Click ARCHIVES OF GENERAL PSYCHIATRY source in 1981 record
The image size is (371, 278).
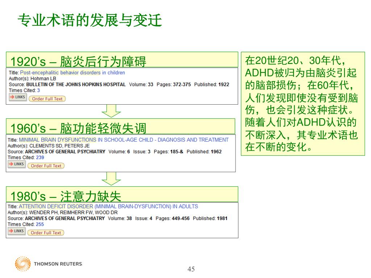click(x=65, y=218)
